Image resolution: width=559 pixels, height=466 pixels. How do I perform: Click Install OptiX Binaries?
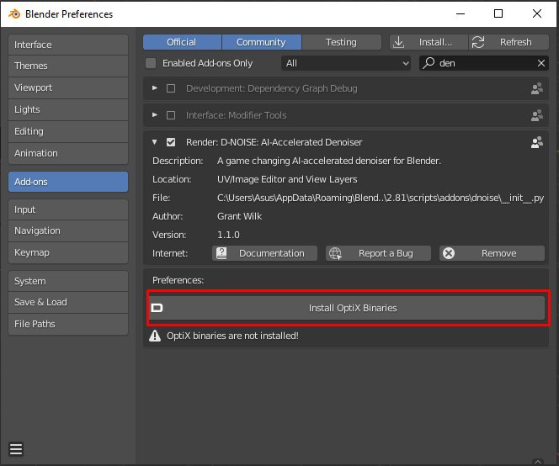pos(347,308)
